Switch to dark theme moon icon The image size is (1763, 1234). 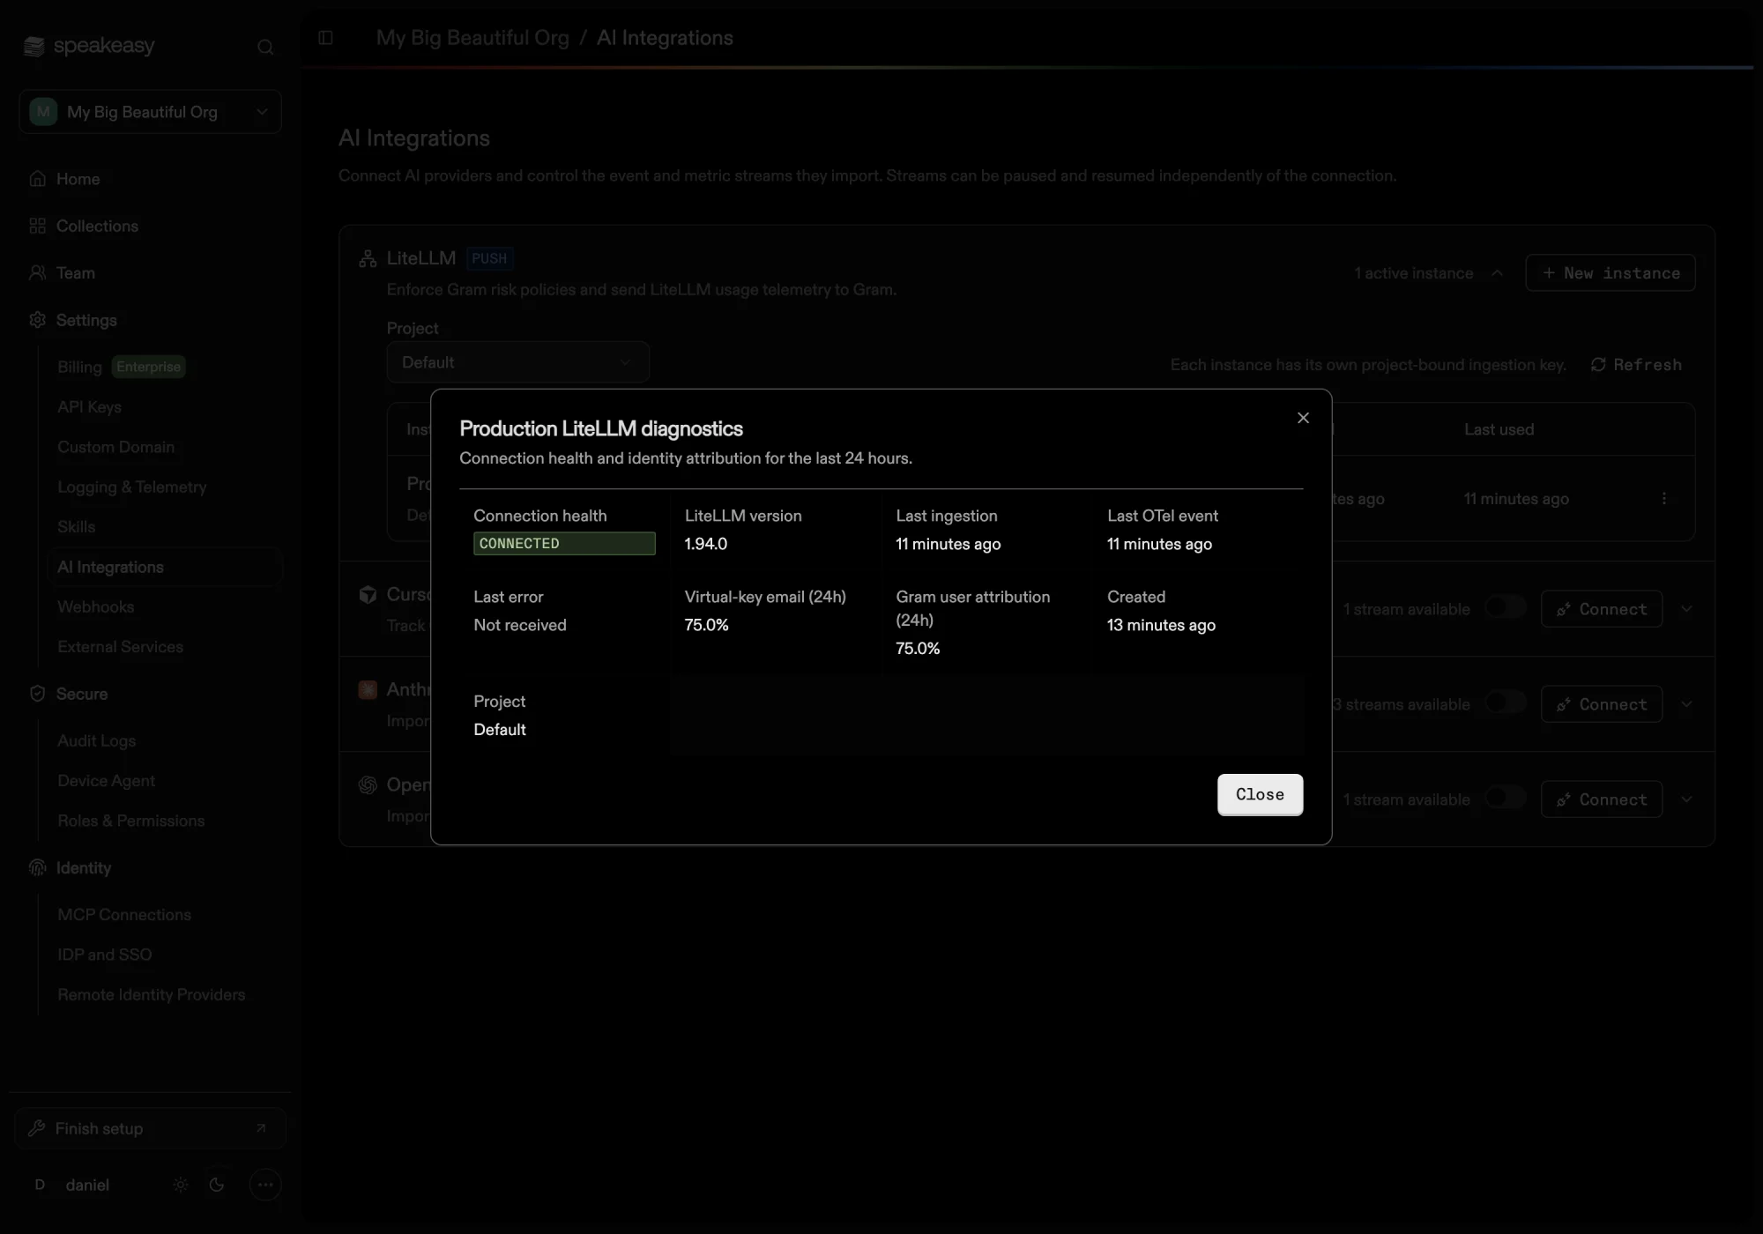click(x=217, y=1185)
